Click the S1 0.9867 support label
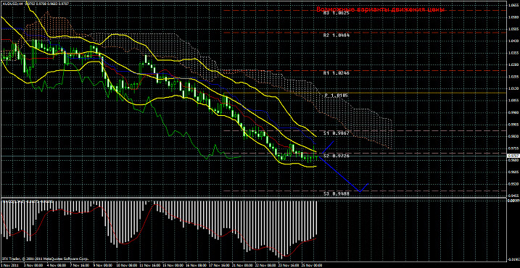 click(x=336, y=133)
